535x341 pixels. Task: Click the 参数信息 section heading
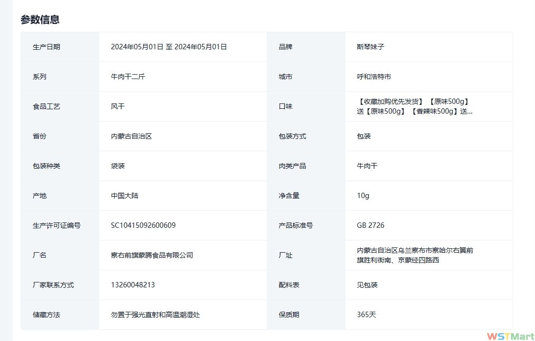pos(40,20)
